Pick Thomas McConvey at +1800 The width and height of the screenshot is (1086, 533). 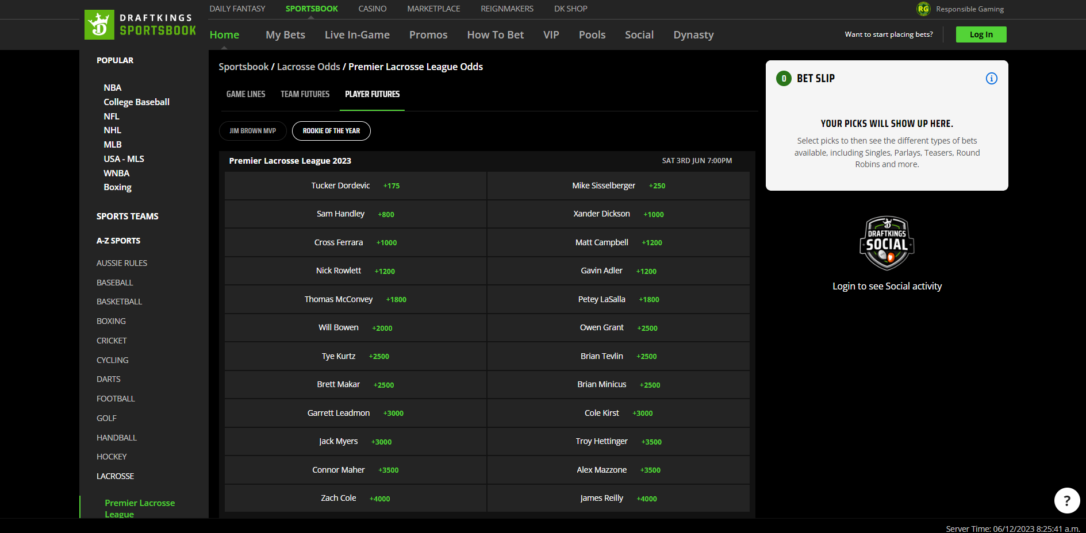[355, 299]
